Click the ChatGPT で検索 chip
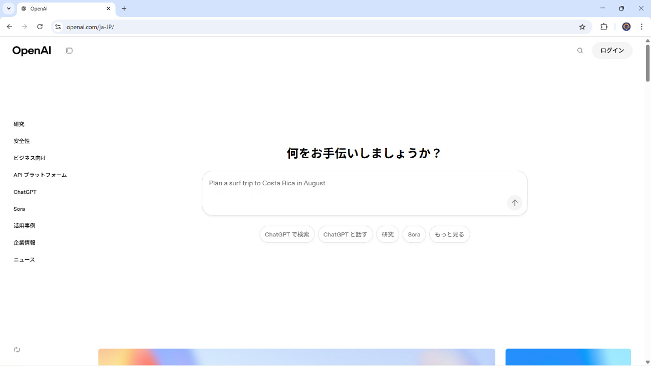The image size is (651, 366). (x=287, y=234)
